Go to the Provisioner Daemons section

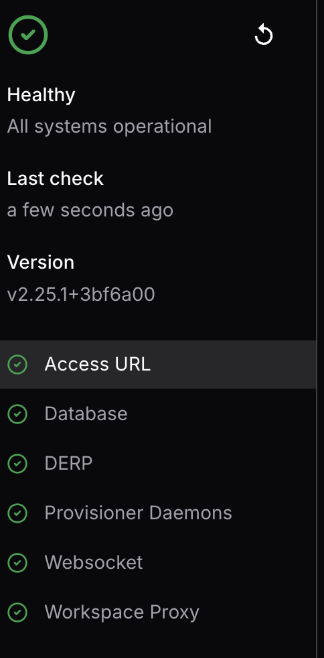pyautogui.click(x=158, y=513)
